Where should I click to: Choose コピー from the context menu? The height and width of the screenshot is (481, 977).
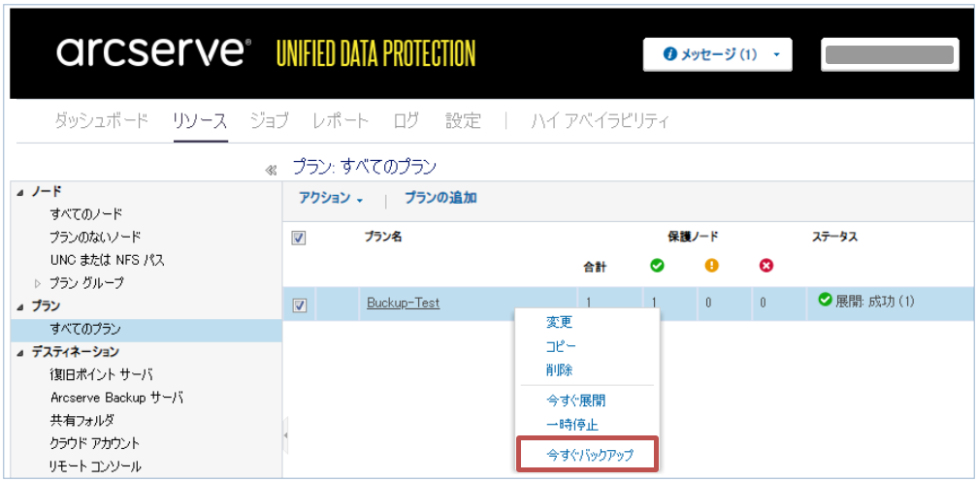tap(562, 346)
